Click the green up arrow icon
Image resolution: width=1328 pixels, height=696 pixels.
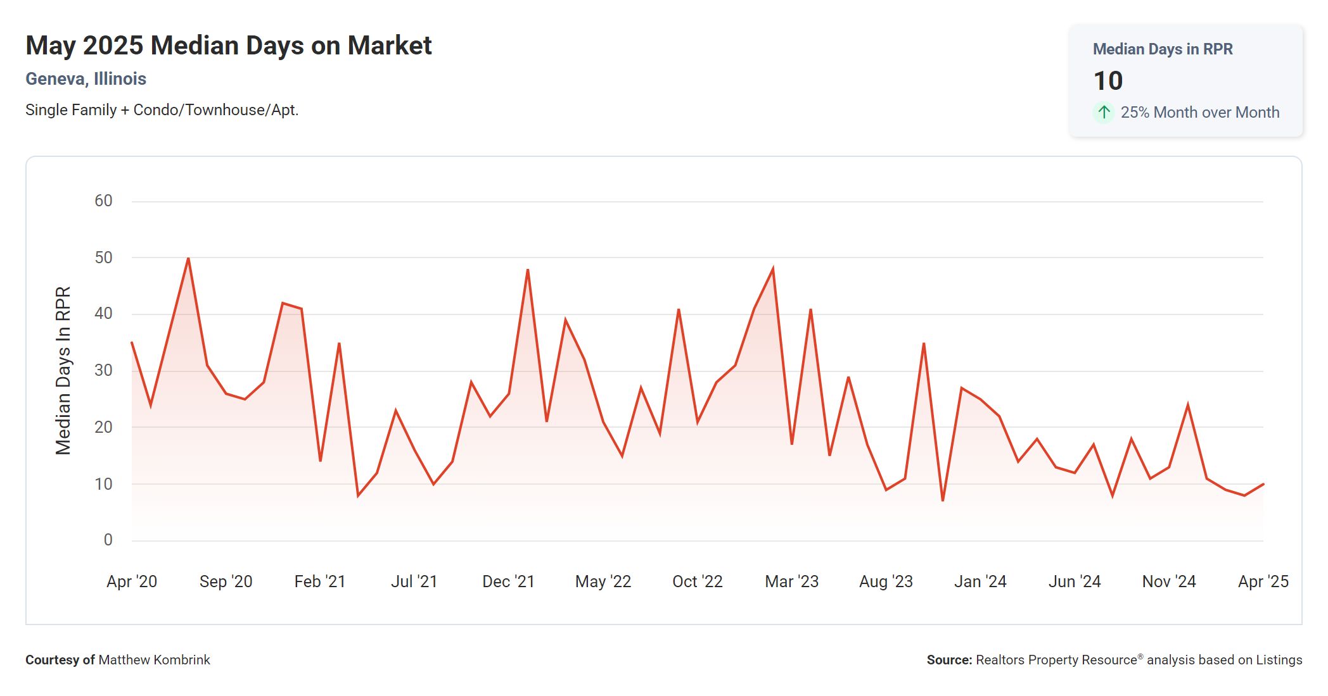1104,113
